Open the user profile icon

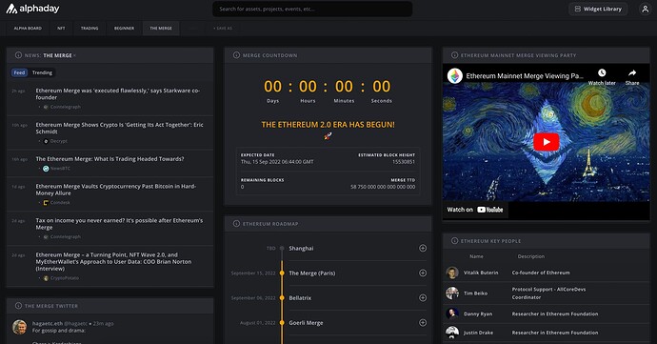pyautogui.click(x=645, y=9)
